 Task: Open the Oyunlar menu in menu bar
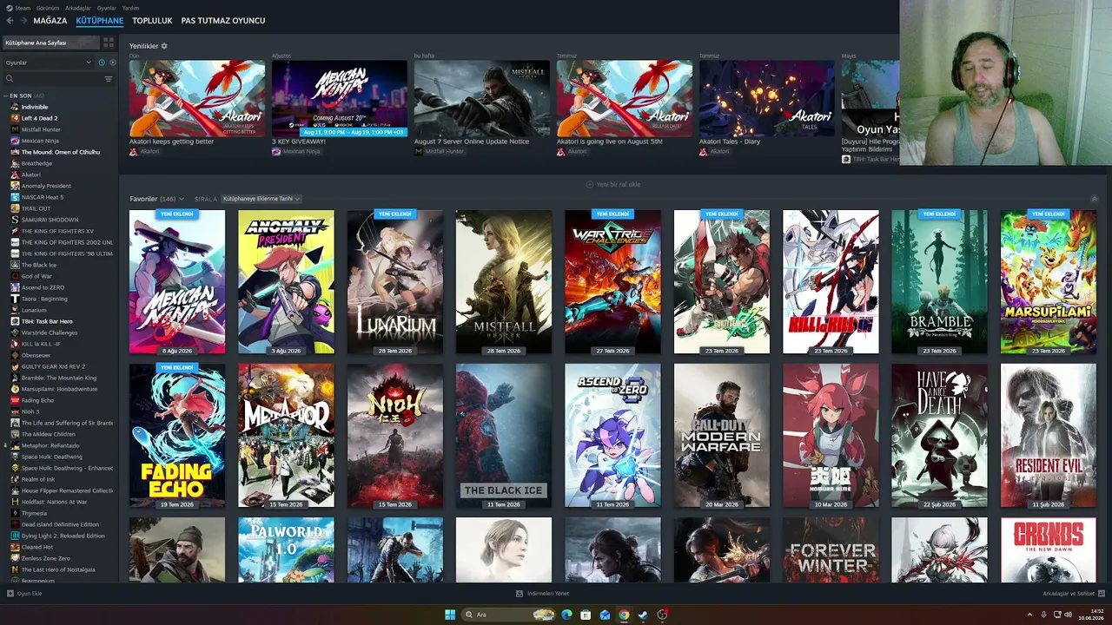click(106, 8)
